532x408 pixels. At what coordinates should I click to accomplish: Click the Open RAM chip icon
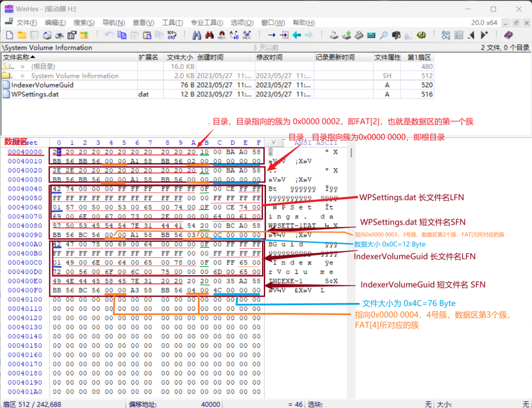[359, 35]
